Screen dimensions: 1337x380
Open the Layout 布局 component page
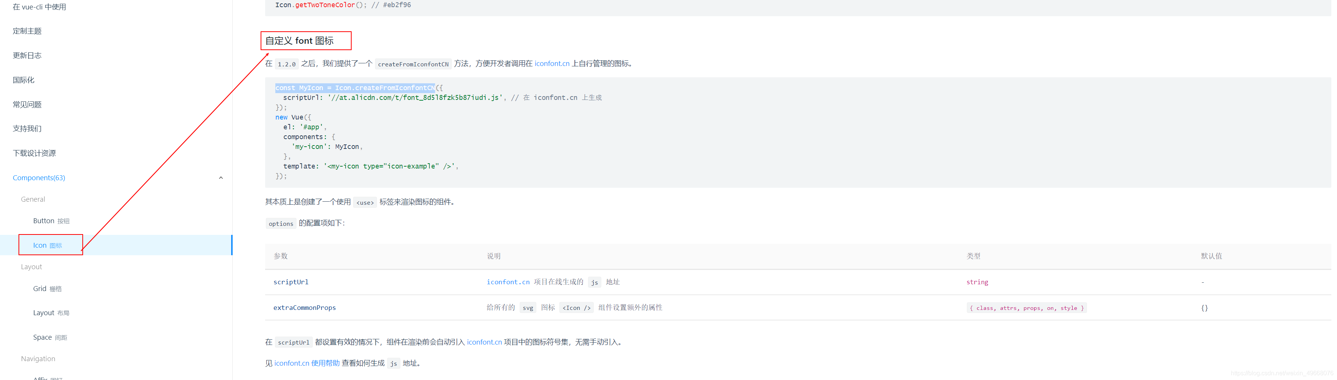(50, 312)
